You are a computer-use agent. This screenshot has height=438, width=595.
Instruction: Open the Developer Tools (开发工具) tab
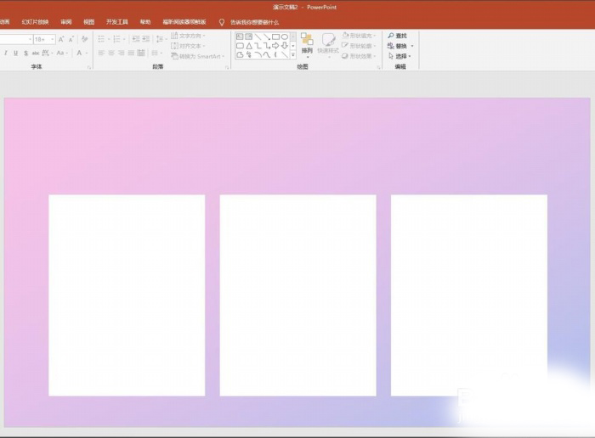tap(117, 22)
